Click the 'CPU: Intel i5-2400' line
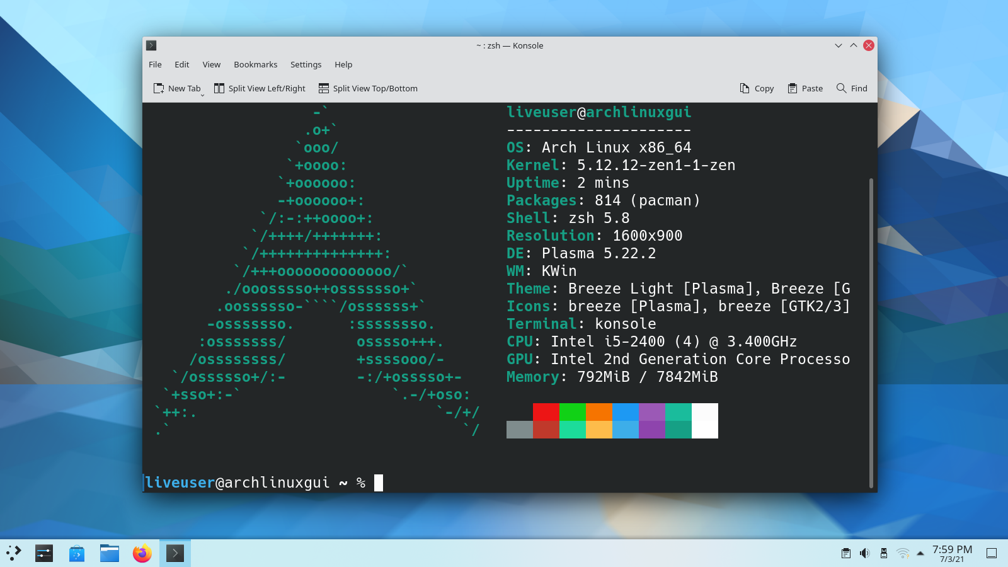Viewport: 1008px width, 567px height. [652, 341]
